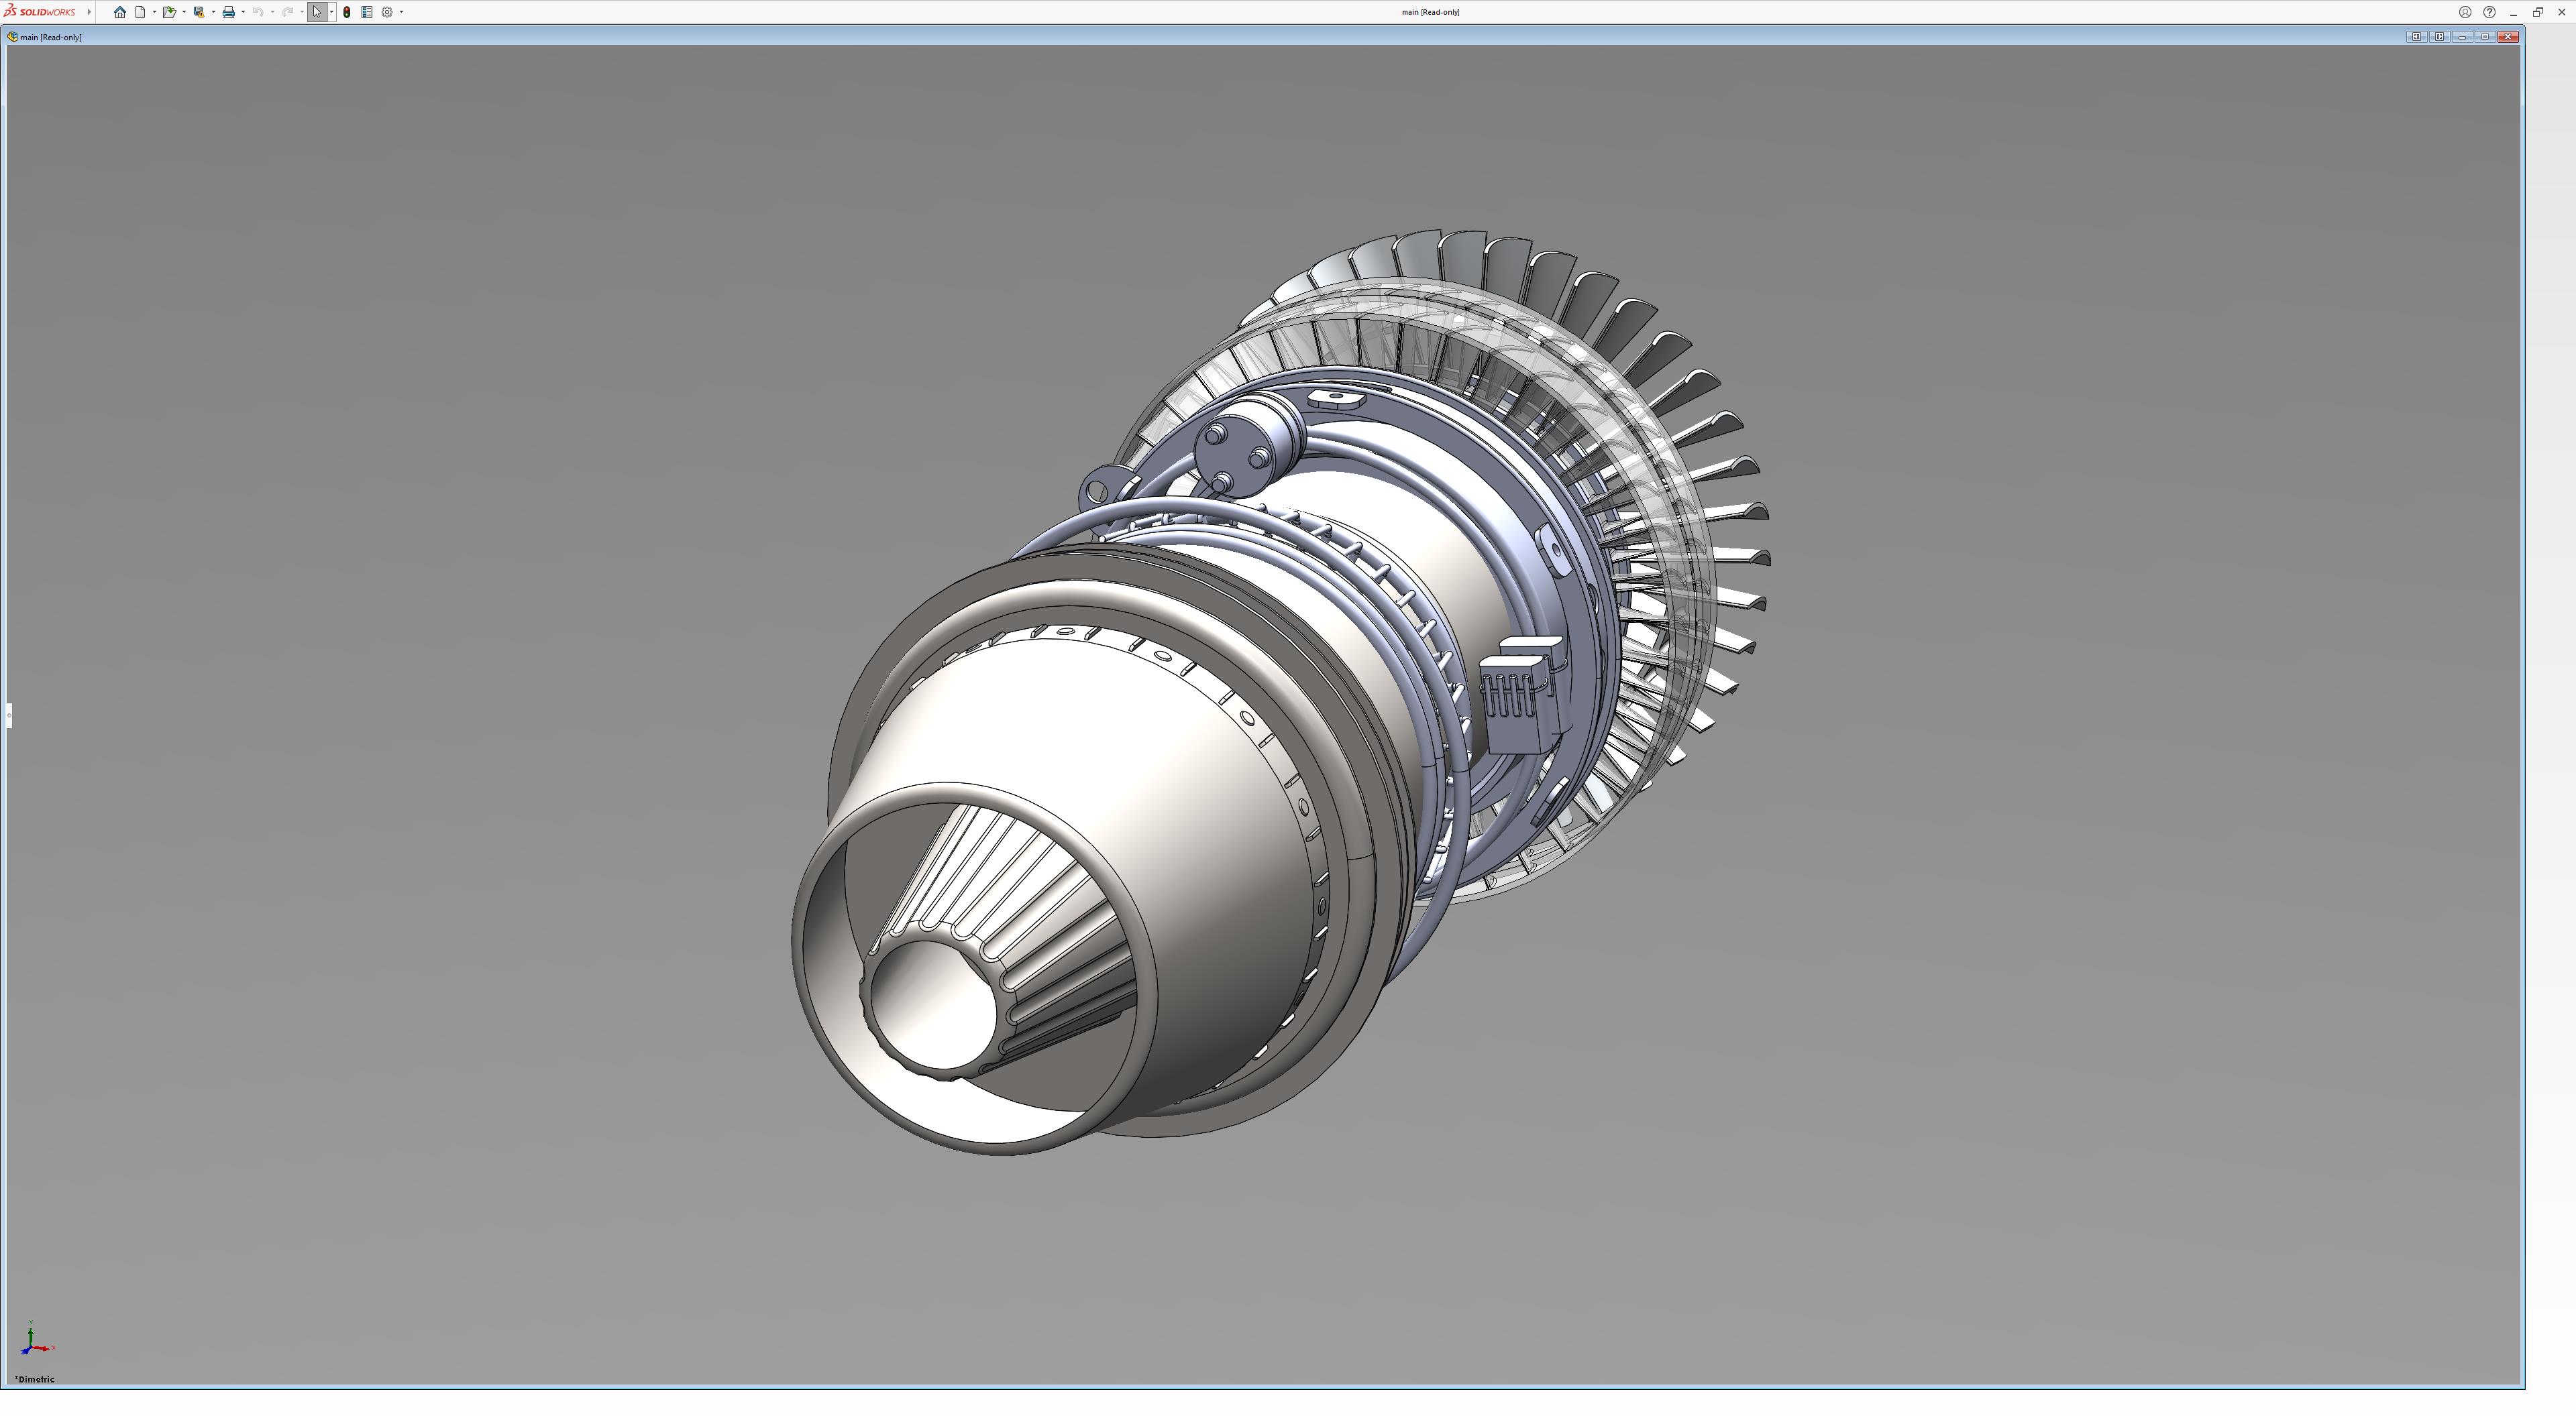Click the main [Read-only] document icon

12,37
